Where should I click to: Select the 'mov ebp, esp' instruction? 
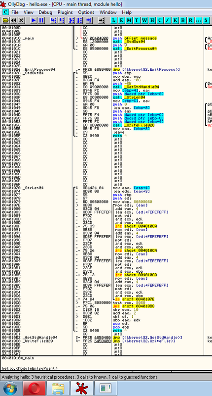tap(127, 77)
